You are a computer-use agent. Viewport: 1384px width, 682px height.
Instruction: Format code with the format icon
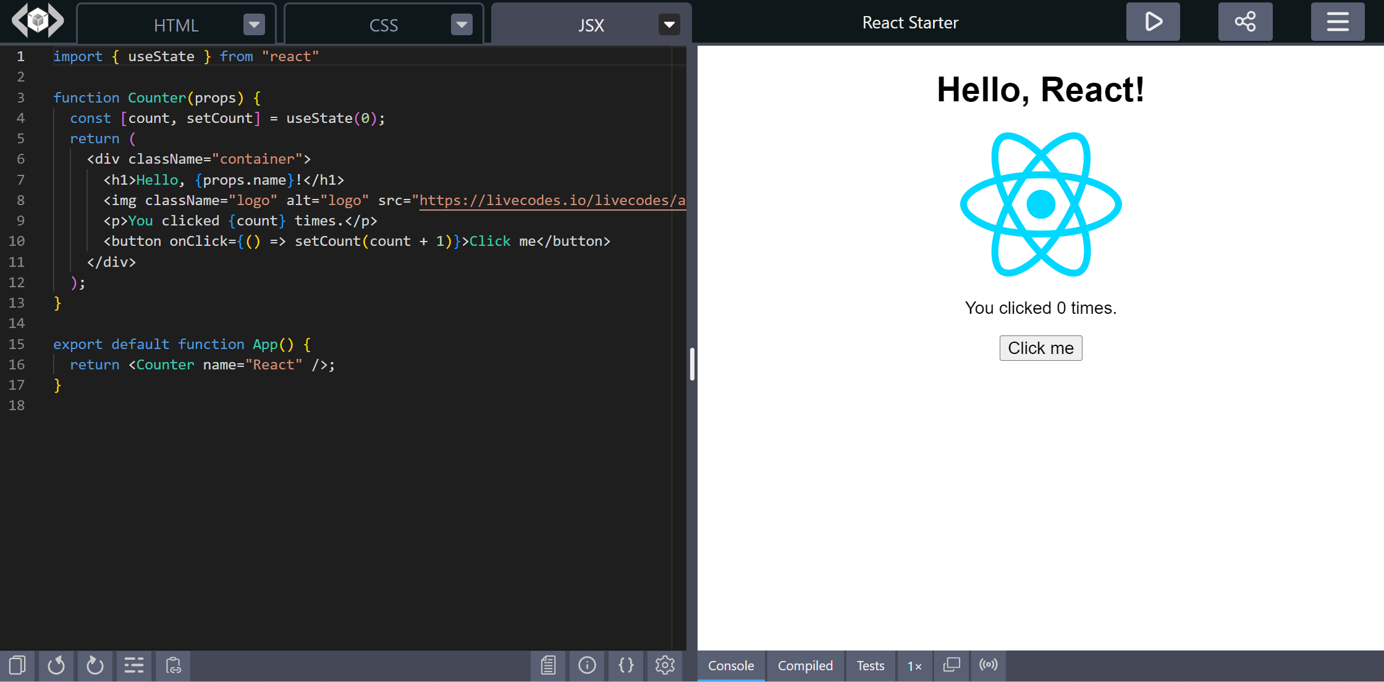click(134, 665)
